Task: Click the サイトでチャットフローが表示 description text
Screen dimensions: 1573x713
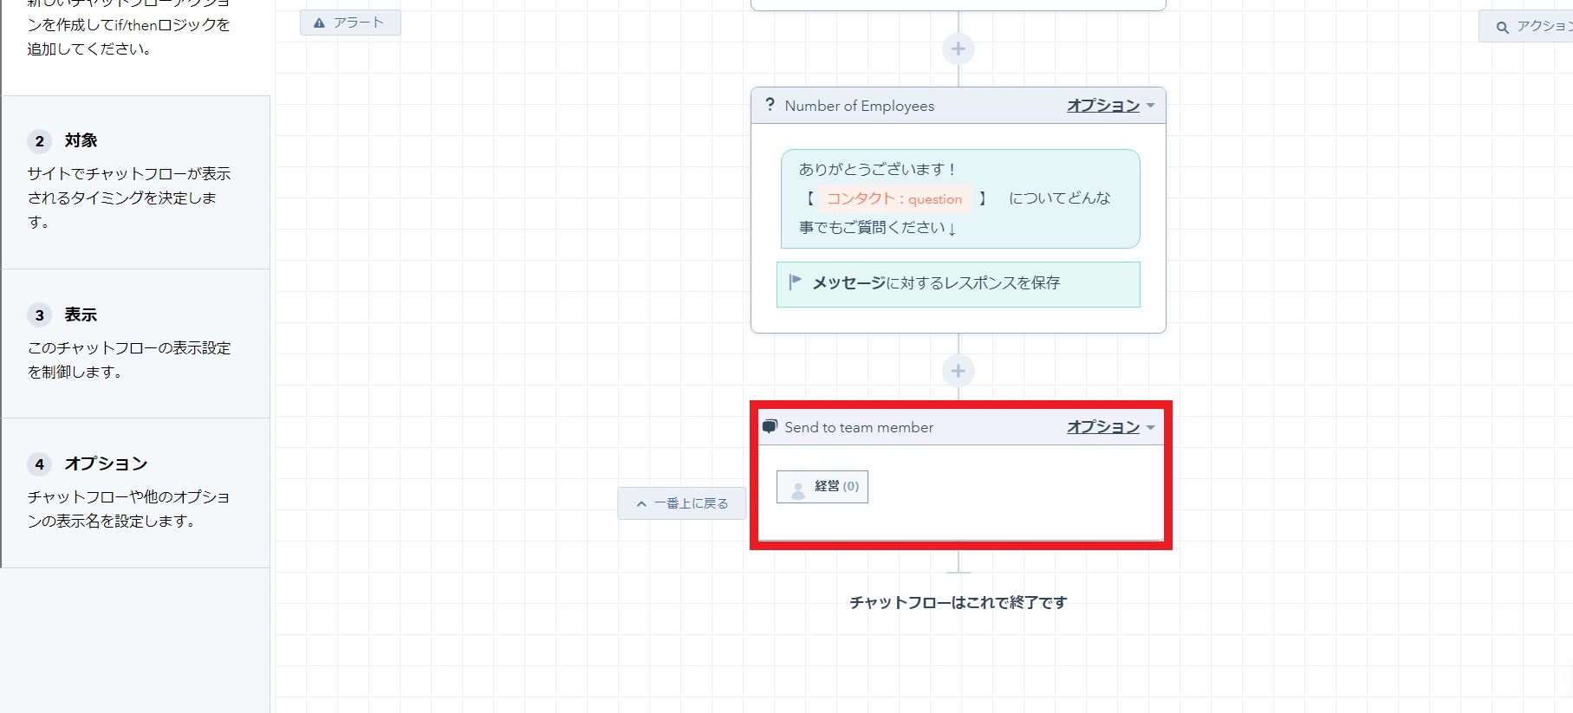Action: click(129, 198)
